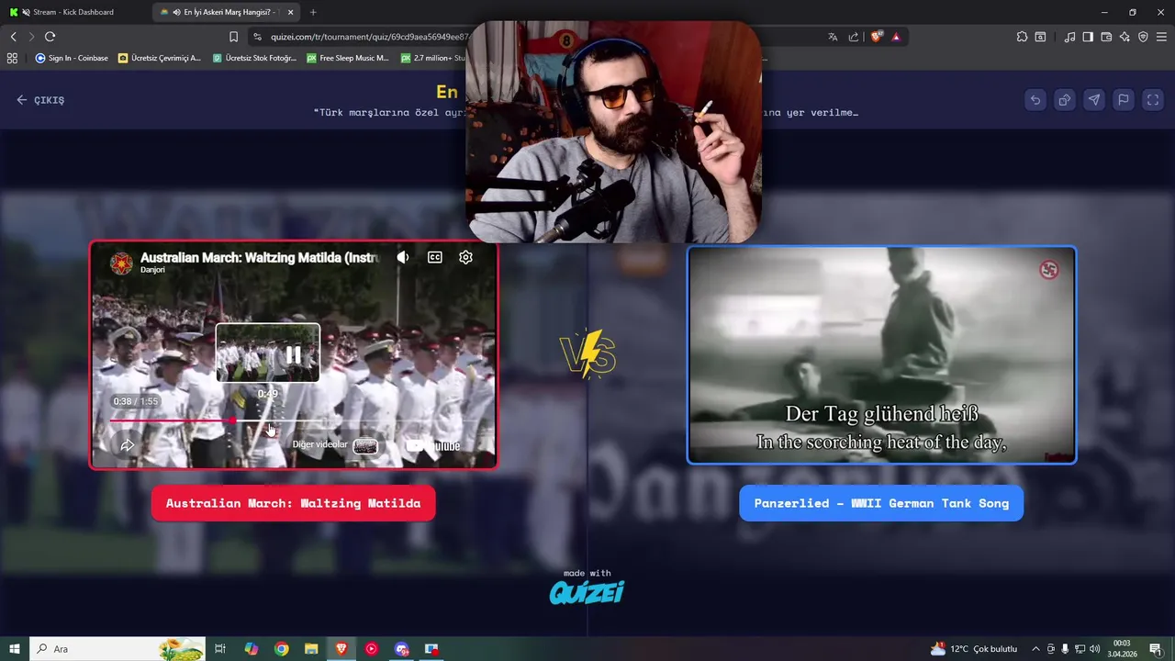
Task: Open a new browser tab
Action: (313, 12)
